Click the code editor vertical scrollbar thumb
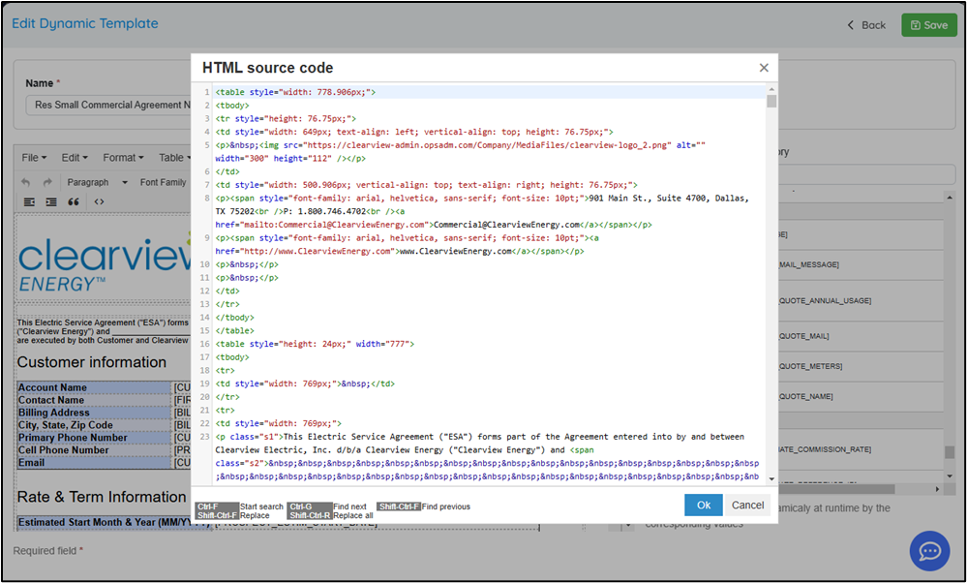This screenshot has width=967, height=583. [x=771, y=101]
